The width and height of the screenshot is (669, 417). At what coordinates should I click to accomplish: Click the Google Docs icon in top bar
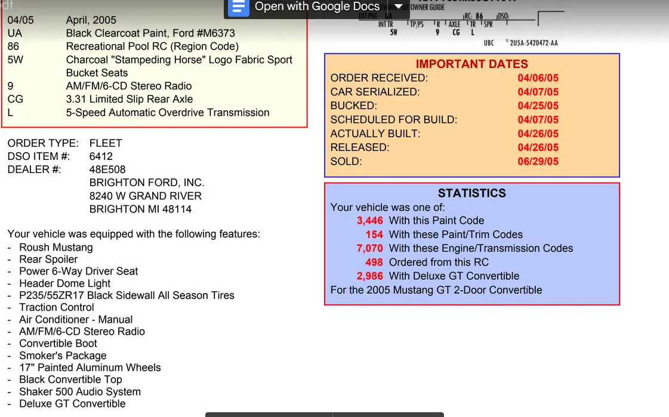pyautogui.click(x=239, y=7)
